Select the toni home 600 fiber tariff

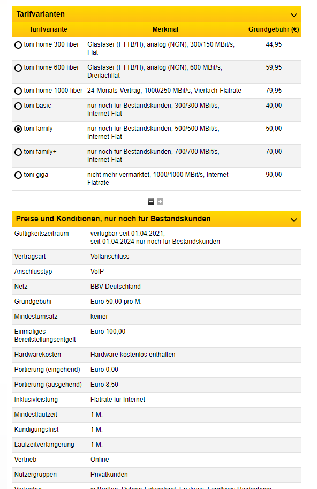pos(18,68)
